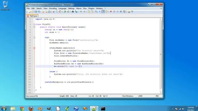Click the Open file toolbar icon
Image resolution: width=198 pixels, height=111 pixels.
point(32,12)
